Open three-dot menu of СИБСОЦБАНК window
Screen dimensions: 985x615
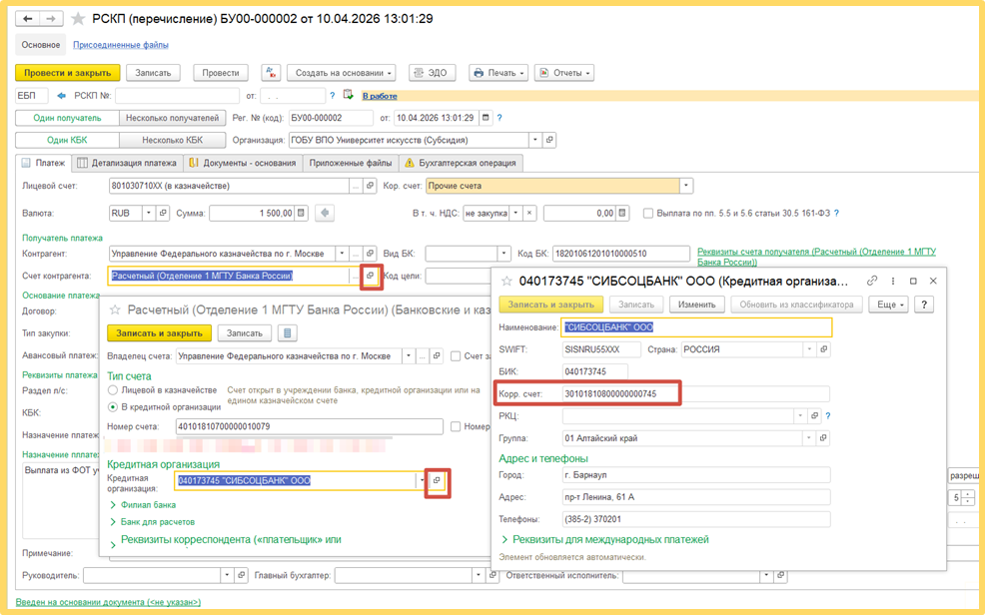[x=893, y=282]
